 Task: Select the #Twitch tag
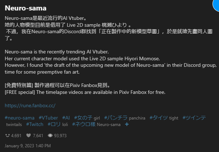[x=35, y=125]
